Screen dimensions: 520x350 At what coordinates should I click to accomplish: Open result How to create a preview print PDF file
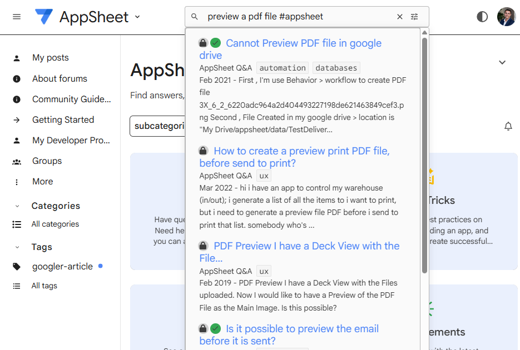295,157
